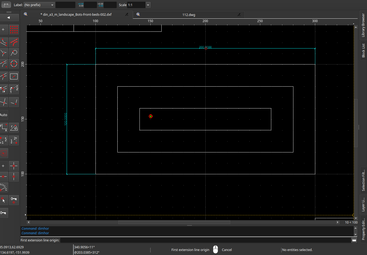Click the label text field after prefix
367x255 pixels.
pos(65,5)
